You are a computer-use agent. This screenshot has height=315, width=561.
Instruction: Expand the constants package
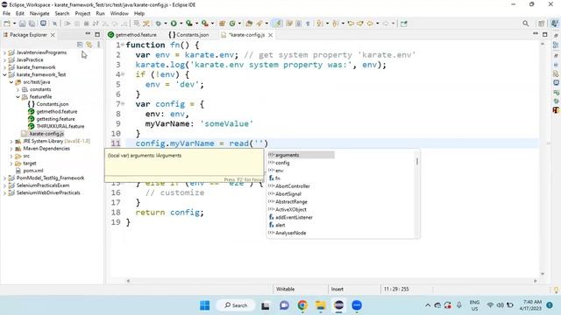click(x=18, y=89)
